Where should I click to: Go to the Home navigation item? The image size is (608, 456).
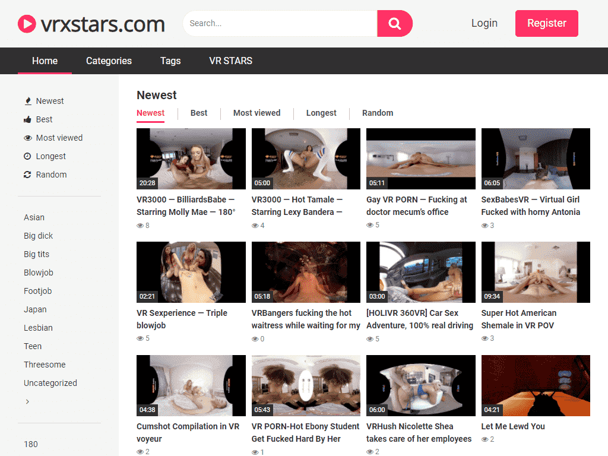coord(45,61)
